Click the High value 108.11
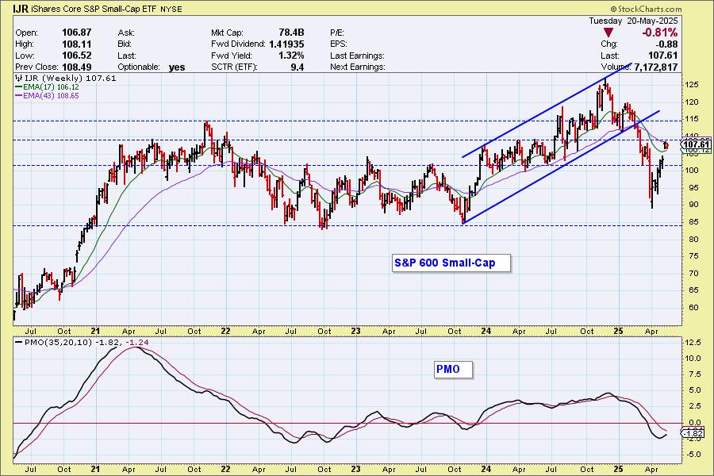The image size is (714, 476). [x=76, y=44]
